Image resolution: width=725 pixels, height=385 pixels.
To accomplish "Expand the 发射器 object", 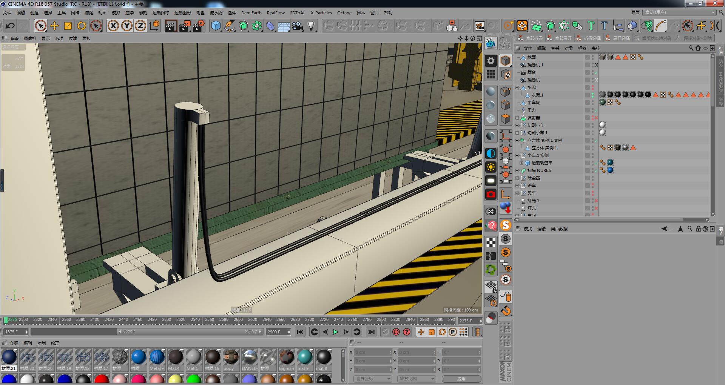I will pyautogui.click(x=517, y=118).
